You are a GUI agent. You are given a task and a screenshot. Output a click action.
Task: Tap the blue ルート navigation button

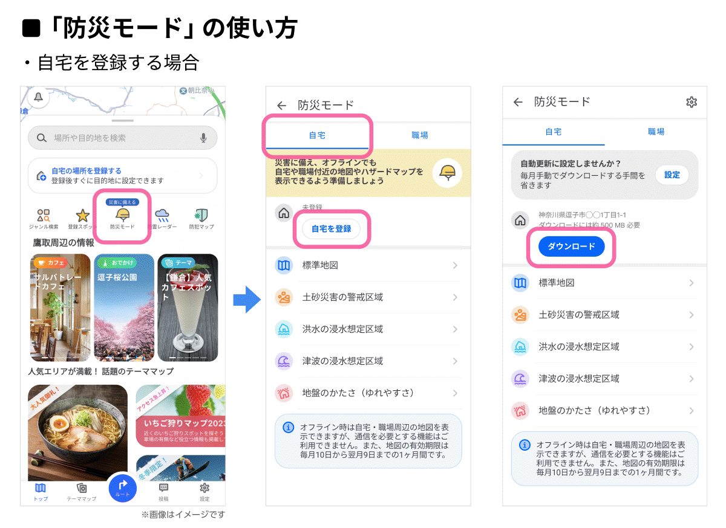[x=122, y=488]
